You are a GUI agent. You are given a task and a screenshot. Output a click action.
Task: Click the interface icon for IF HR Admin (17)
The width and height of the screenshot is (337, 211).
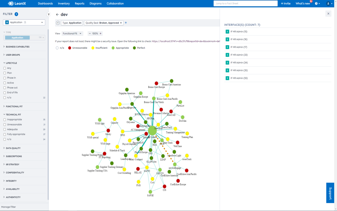pos(227,47)
